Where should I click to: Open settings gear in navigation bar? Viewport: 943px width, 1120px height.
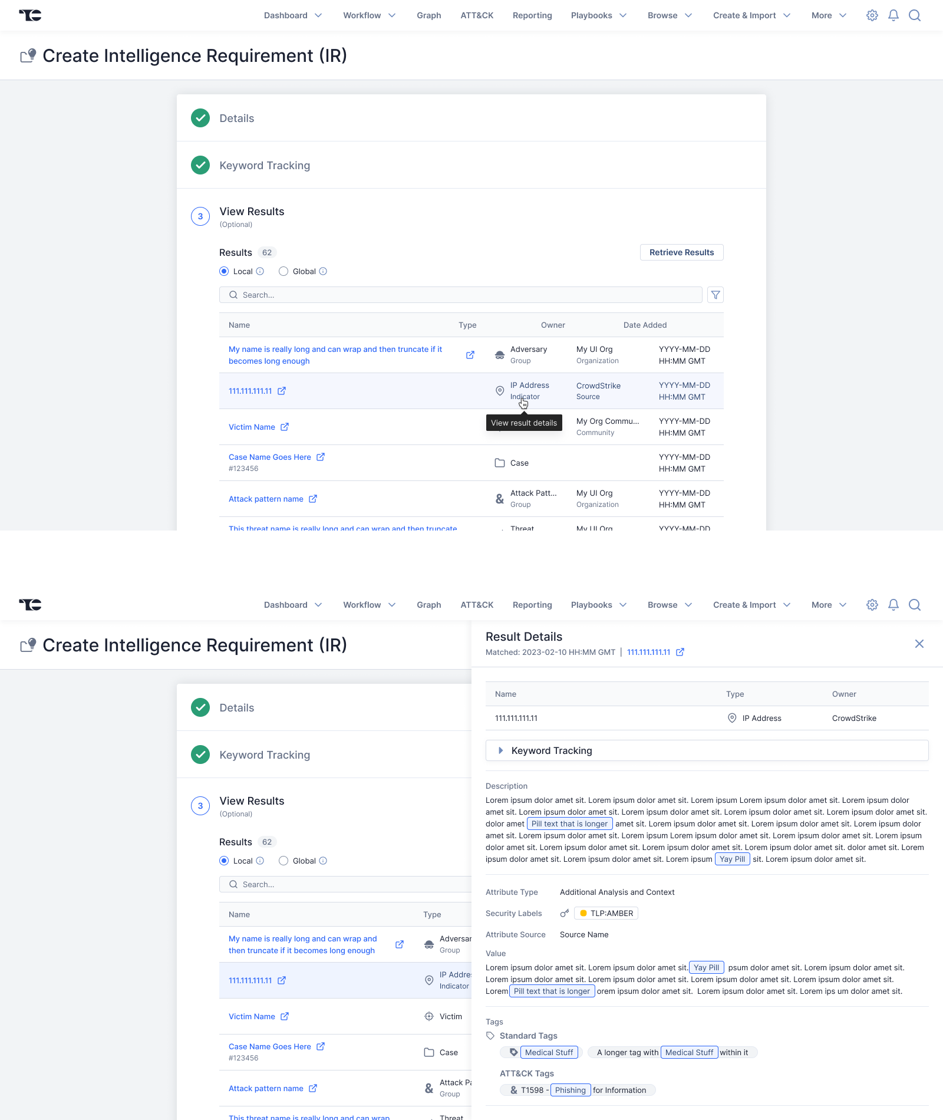pos(872,15)
